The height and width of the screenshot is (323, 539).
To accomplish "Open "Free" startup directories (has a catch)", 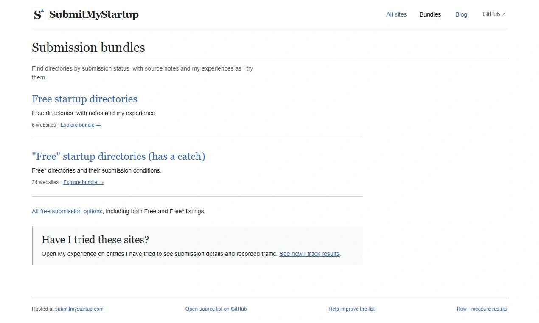I will pos(118,156).
